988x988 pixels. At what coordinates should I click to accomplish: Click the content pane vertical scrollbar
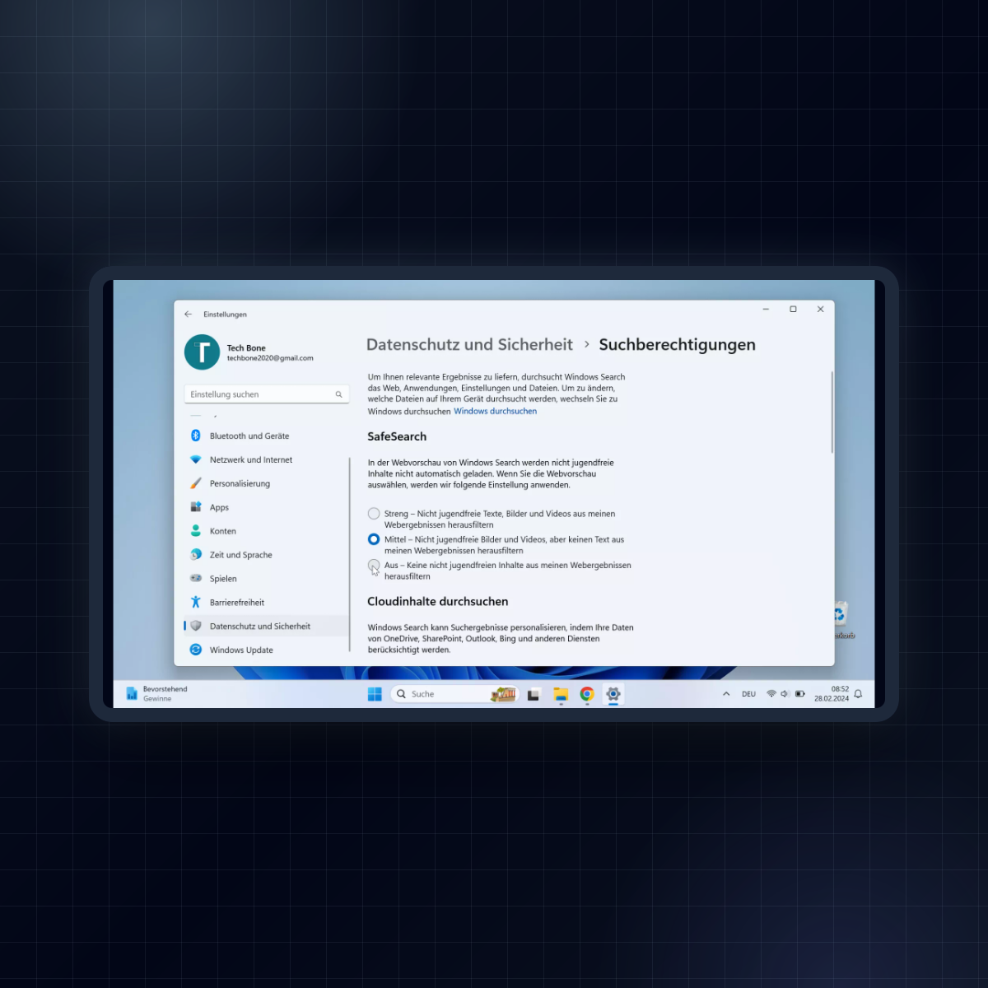(832, 412)
